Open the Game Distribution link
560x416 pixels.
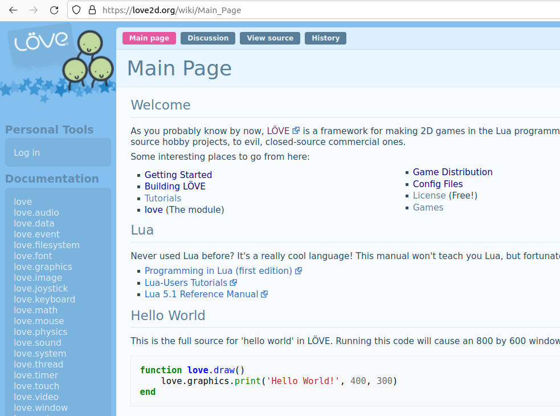click(452, 172)
